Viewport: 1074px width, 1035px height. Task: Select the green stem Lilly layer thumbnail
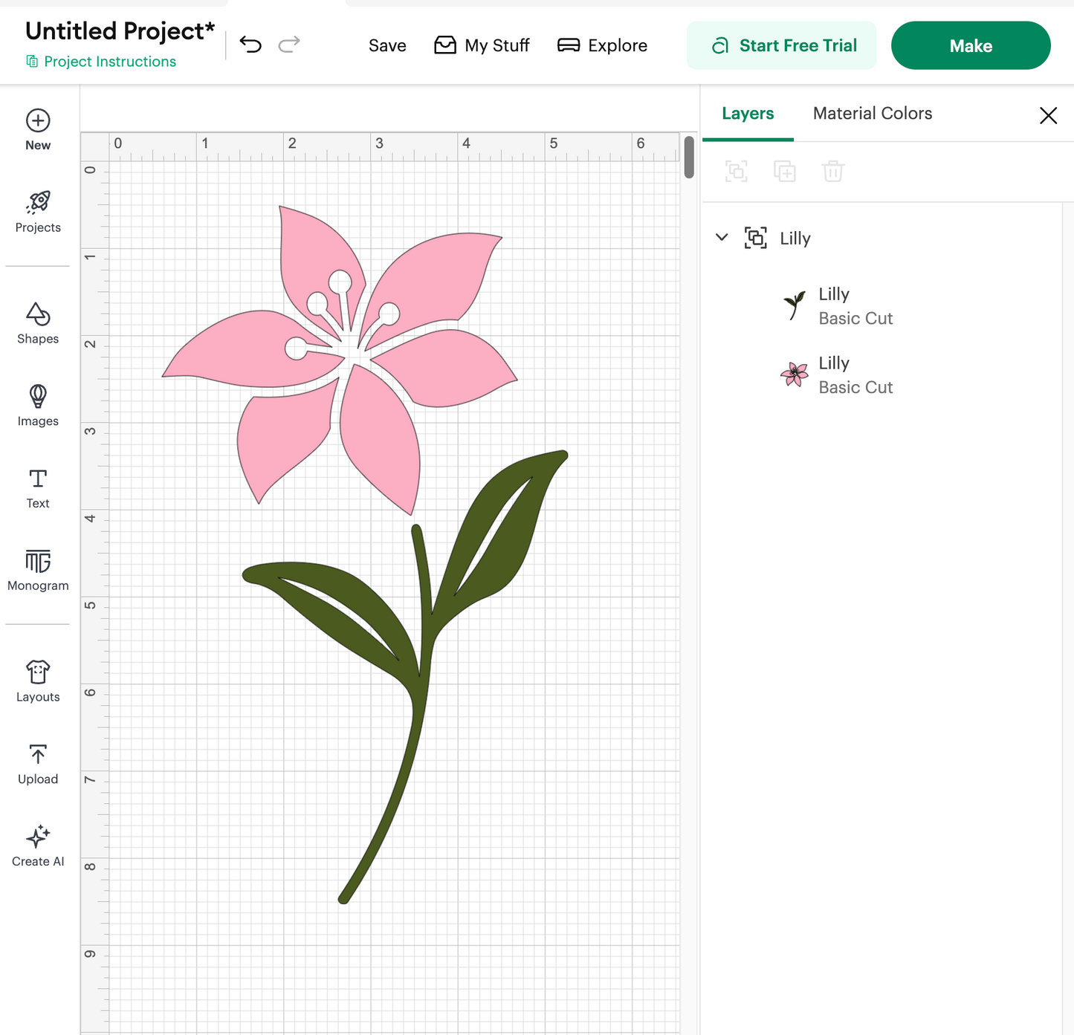[795, 305]
